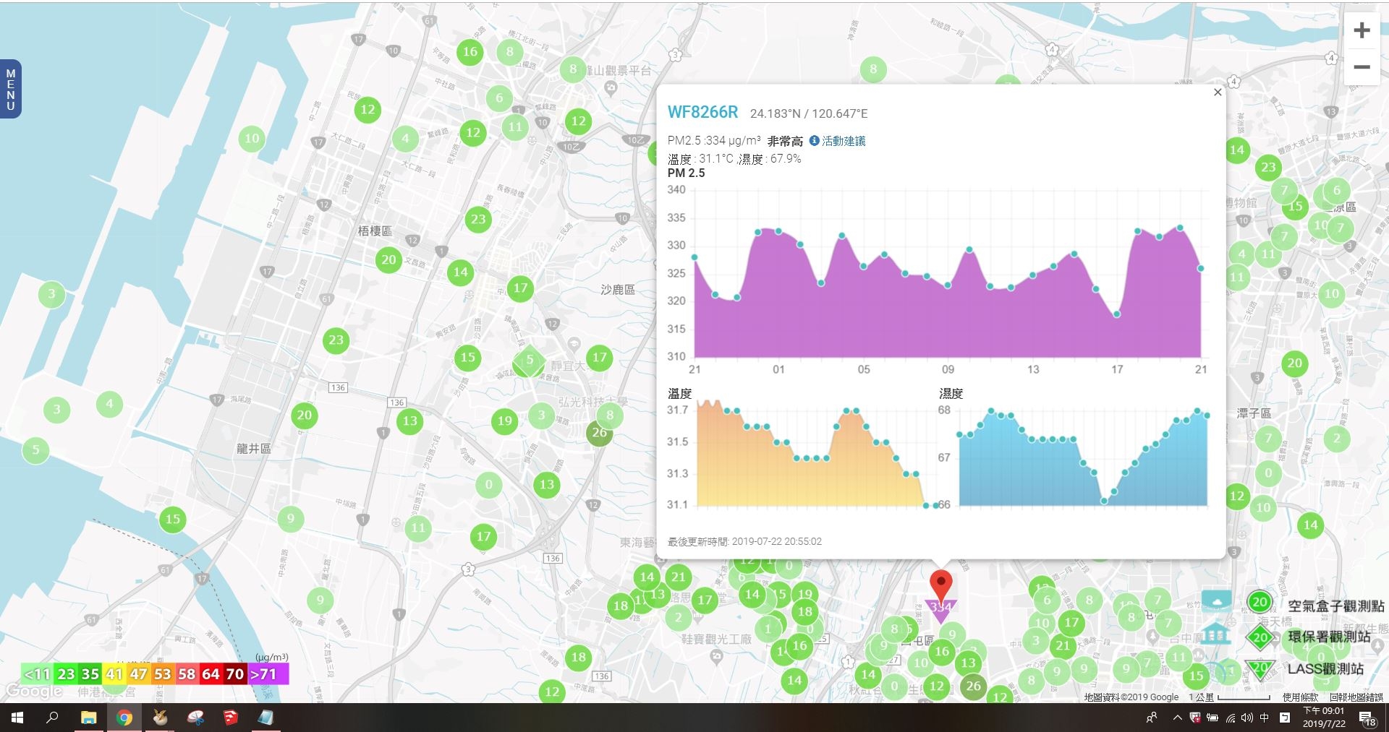Viewport: 1389px width, 732px height.
Task: Open the Wi-Fi network tray icon
Action: coord(1231,718)
